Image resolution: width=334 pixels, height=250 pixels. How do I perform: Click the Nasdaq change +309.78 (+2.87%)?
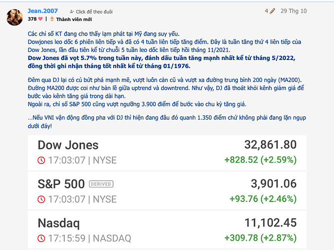pyautogui.click(x=260, y=238)
